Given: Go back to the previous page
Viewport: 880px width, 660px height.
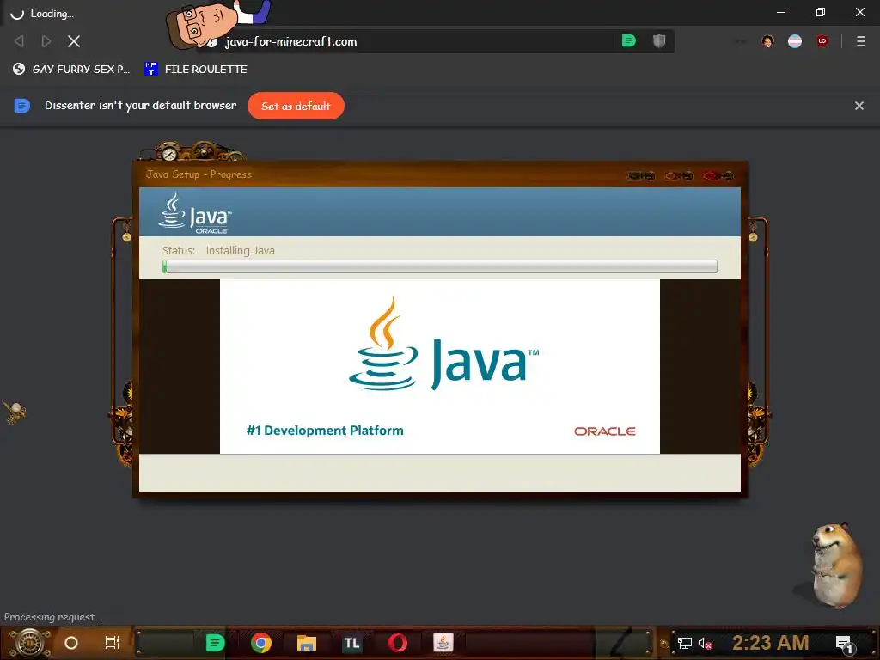Looking at the screenshot, I should (19, 41).
